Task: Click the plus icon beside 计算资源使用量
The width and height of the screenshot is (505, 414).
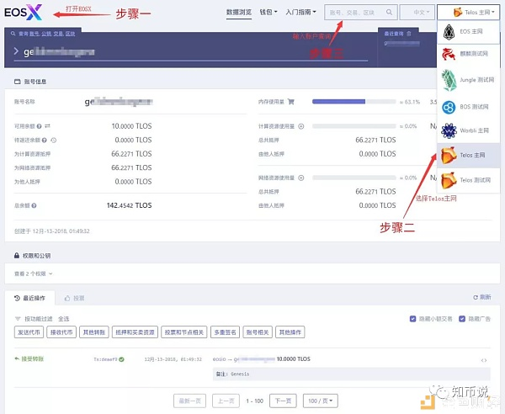Action: [x=301, y=126]
